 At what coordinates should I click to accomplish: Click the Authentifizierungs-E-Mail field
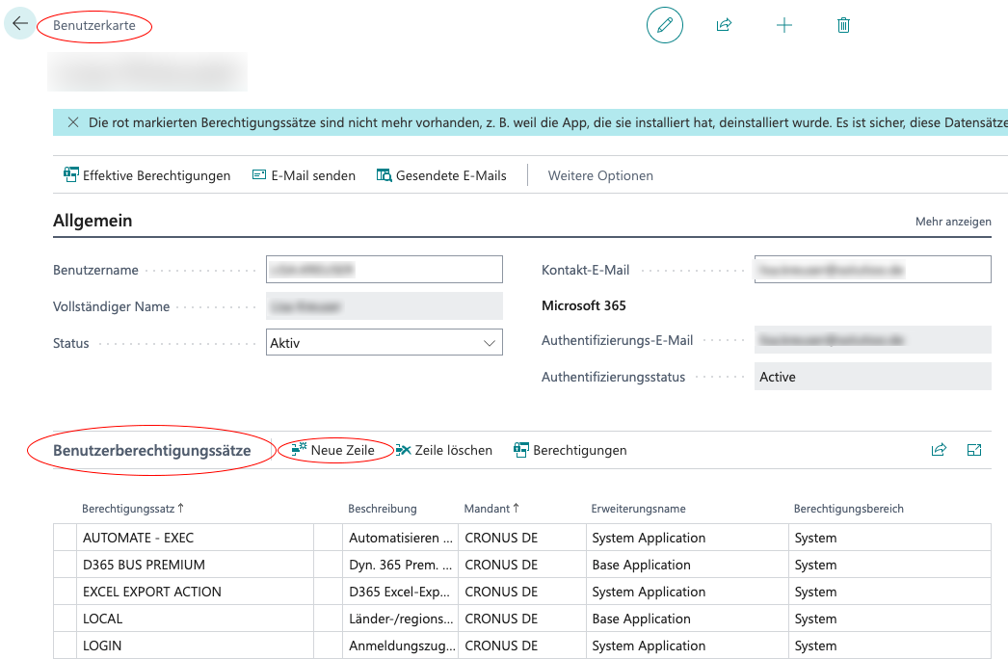pyautogui.click(x=873, y=339)
